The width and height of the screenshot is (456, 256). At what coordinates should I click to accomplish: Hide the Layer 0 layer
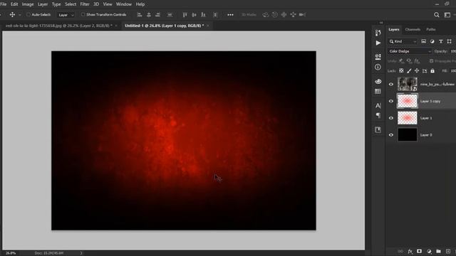tap(391, 134)
